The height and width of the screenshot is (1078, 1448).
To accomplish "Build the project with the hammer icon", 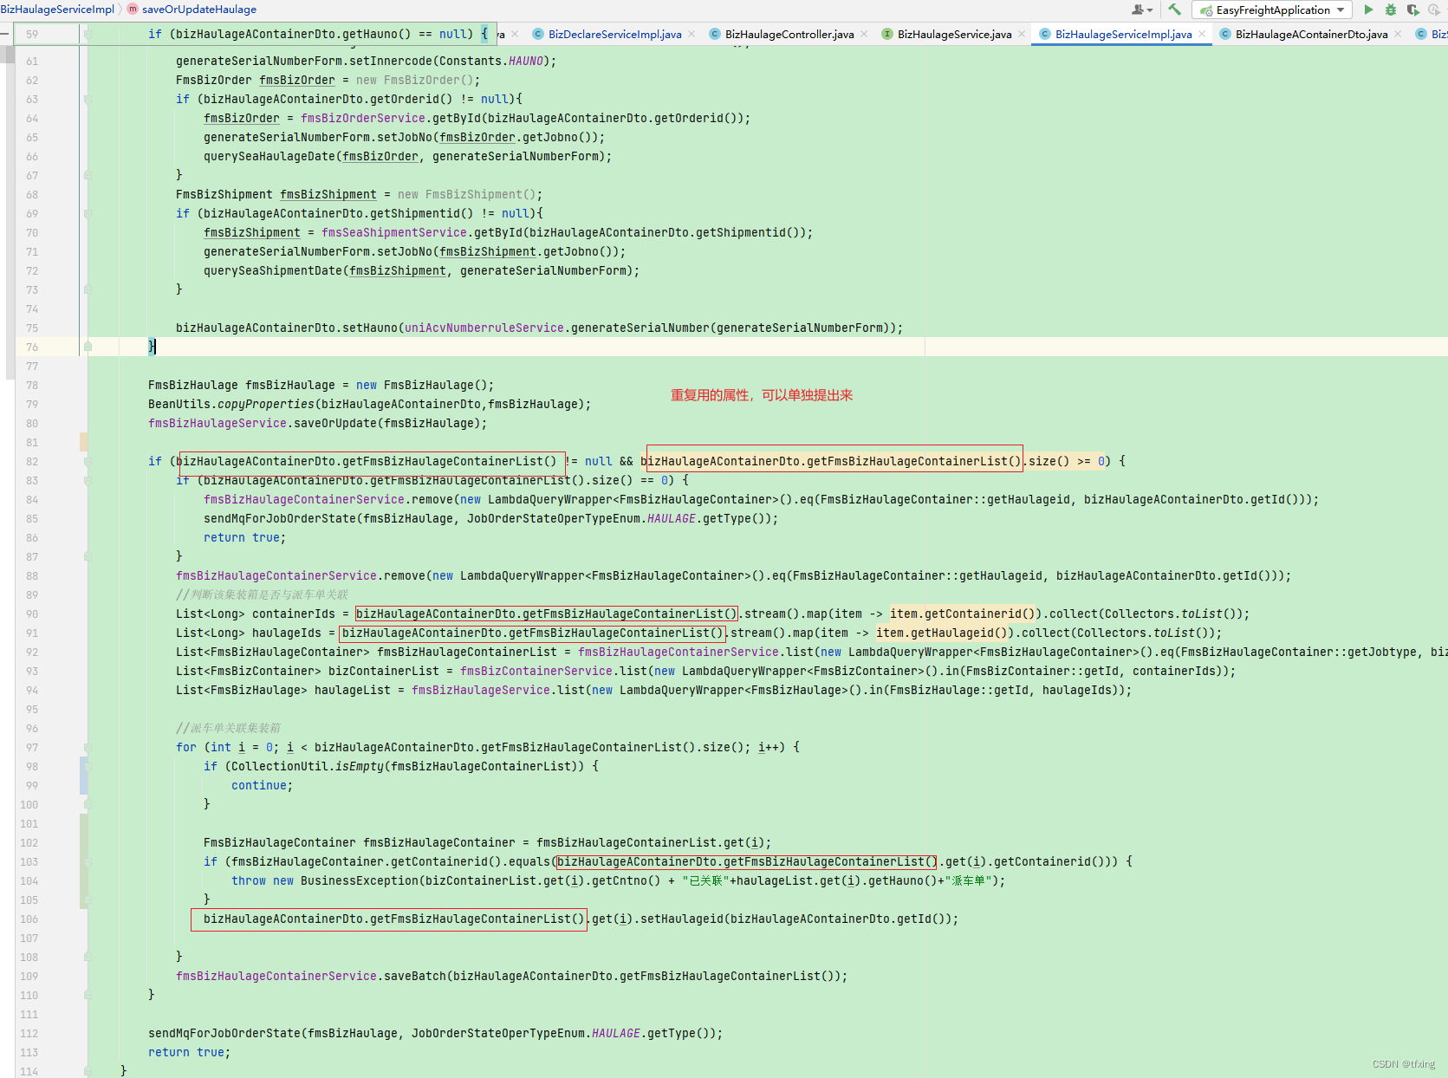I will 1174,10.
